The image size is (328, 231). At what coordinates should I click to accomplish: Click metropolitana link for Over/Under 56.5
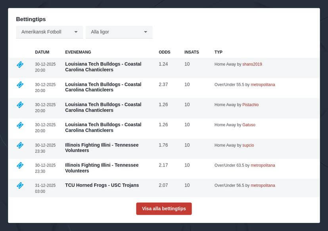click(x=263, y=185)
